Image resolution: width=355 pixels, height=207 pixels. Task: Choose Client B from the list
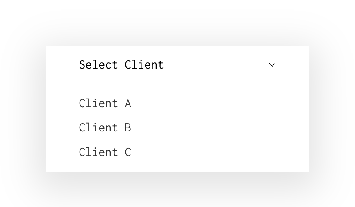105,128
